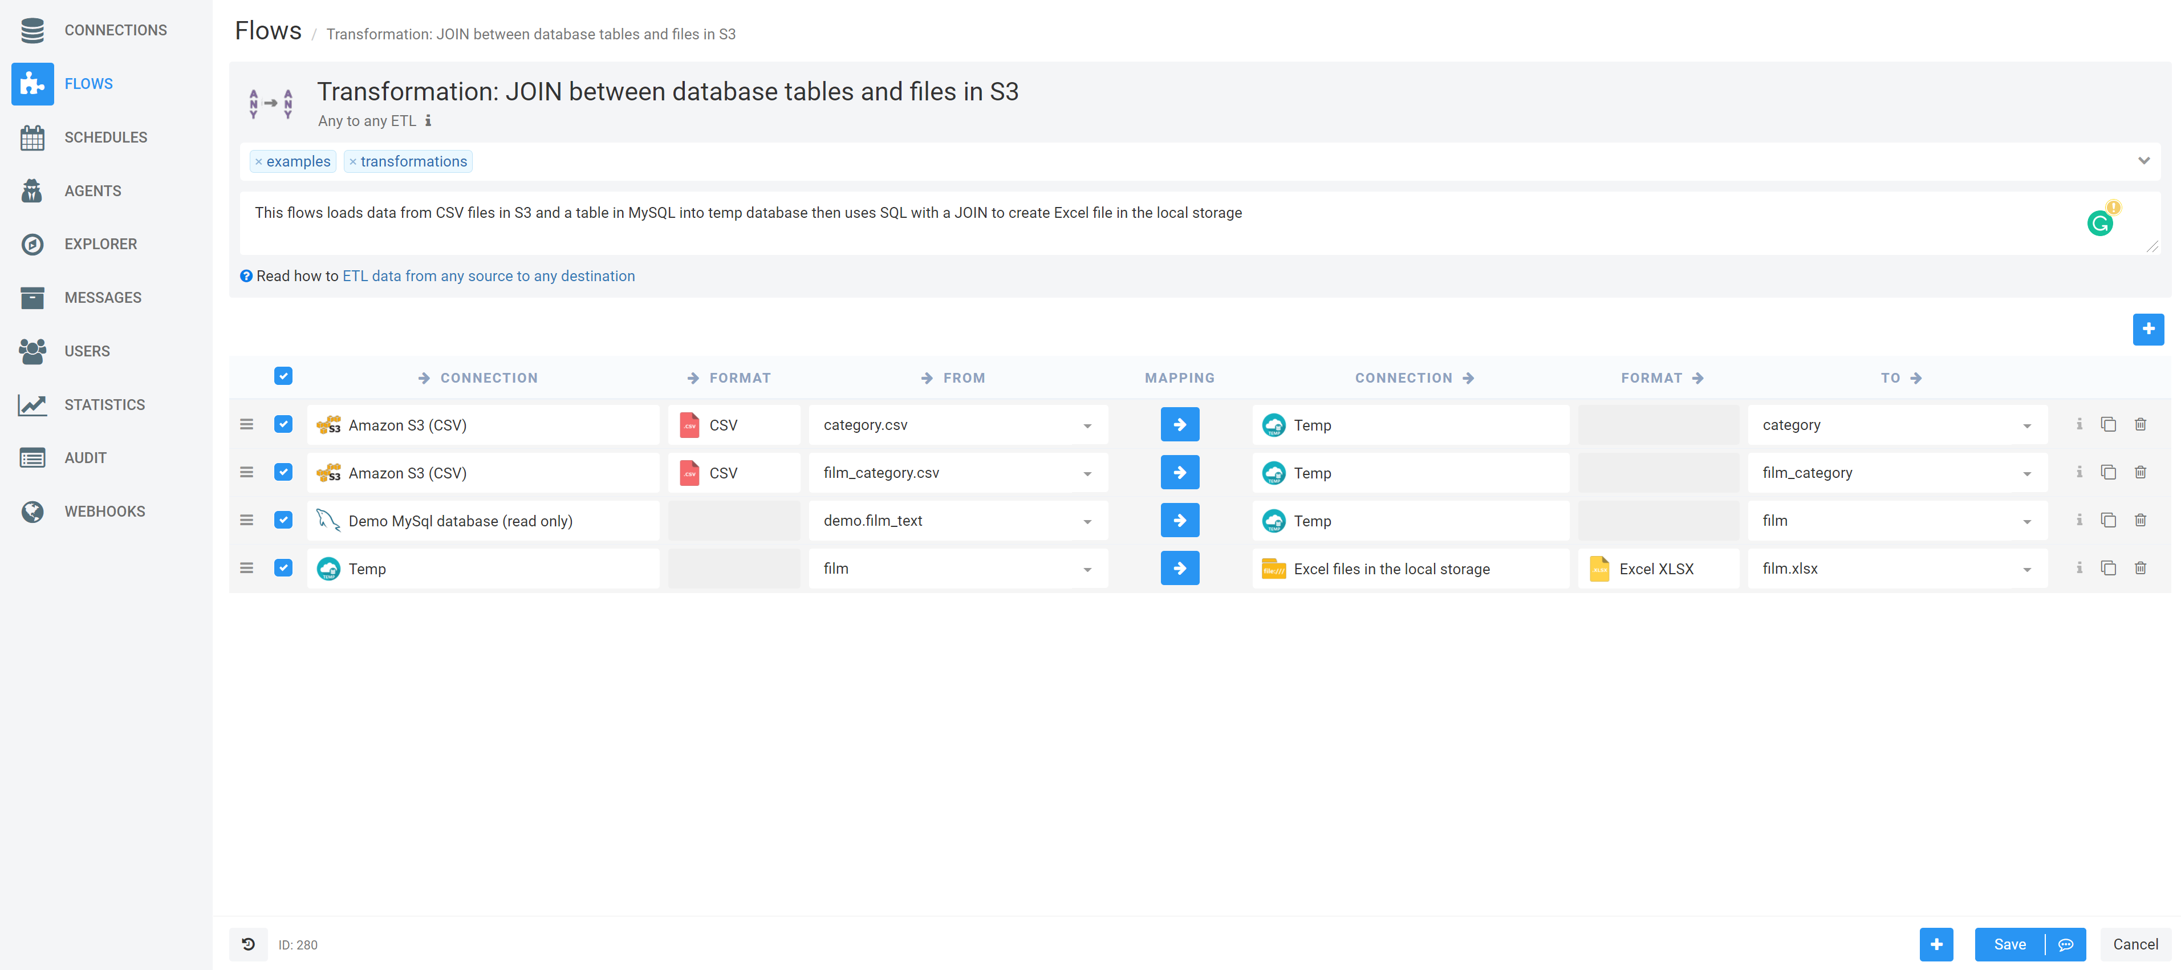Image resolution: width=2181 pixels, height=970 pixels.
Task: Delete the demo.film_text row
Action: click(x=2139, y=520)
